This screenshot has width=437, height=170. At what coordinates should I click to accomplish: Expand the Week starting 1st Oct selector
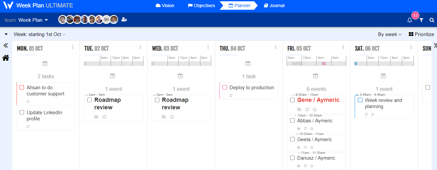(x=39, y=34)
